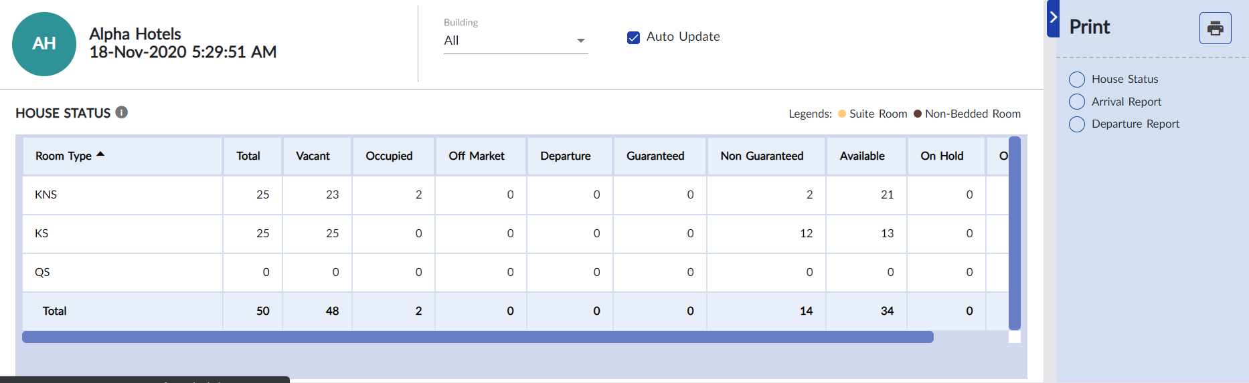Screen dimensions: 1249x383
Task: Open the Building dropdown
Action: 509,41
